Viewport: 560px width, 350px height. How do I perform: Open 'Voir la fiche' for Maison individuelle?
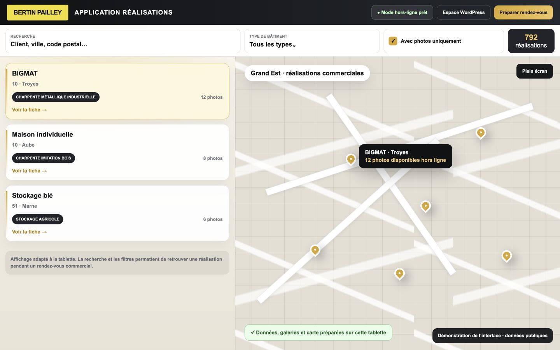[x=30, y=171]
